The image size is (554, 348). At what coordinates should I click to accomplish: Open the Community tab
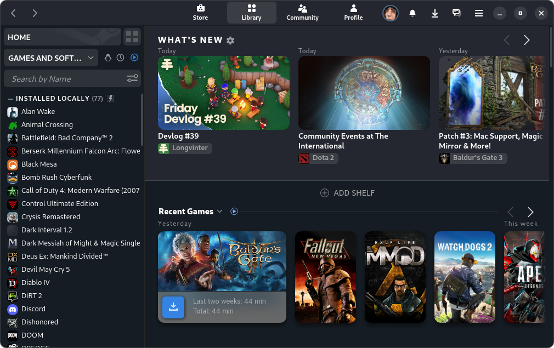coord(302,13)
